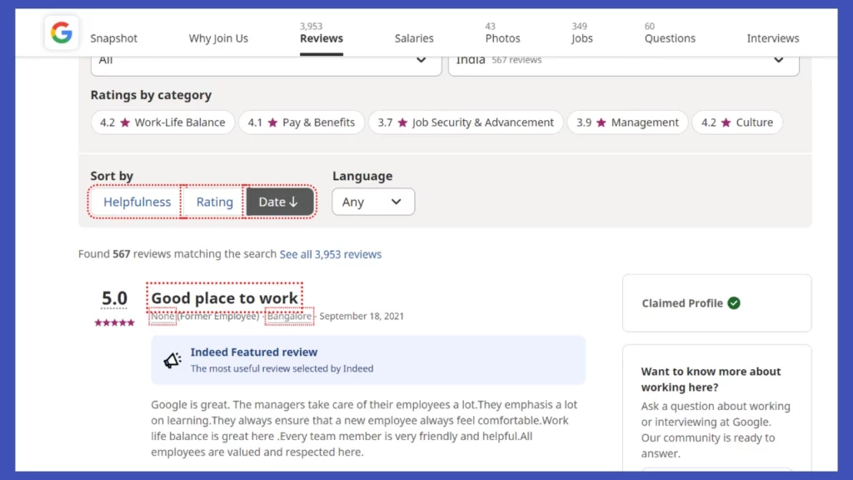Image resolution: width=853 pixels, height=480 pixels.
Task: Filter by Pay & Benefits rating
Action: [x=302, y=122]
